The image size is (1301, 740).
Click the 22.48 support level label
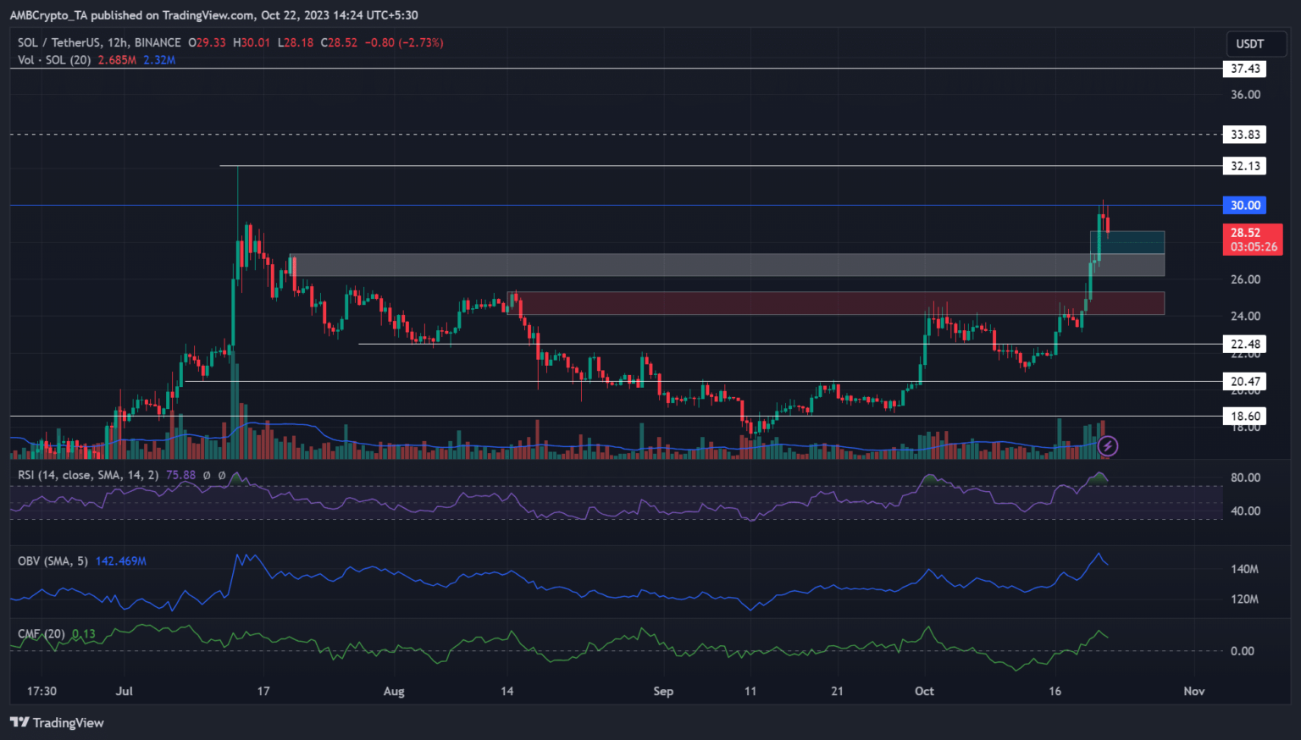1244,344
